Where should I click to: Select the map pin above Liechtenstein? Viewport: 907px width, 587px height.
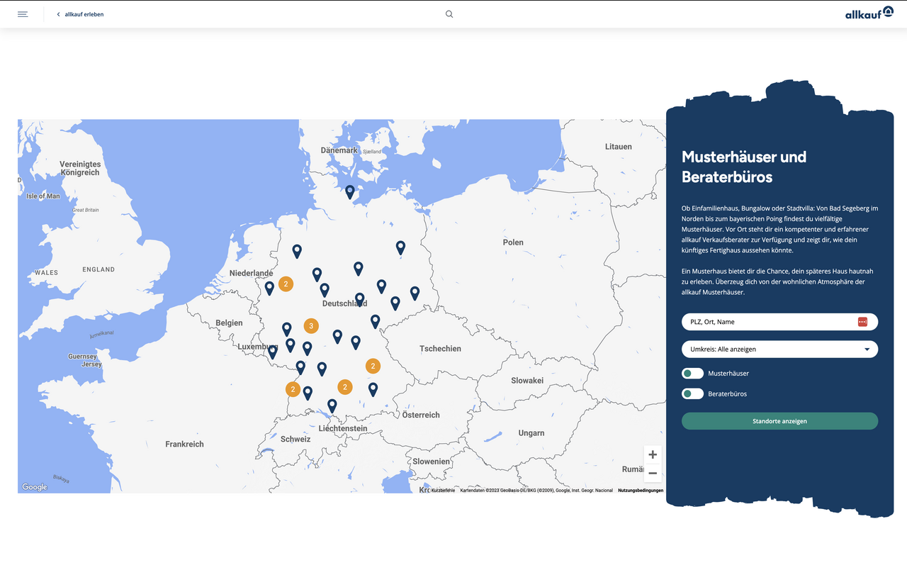point(332,406)
